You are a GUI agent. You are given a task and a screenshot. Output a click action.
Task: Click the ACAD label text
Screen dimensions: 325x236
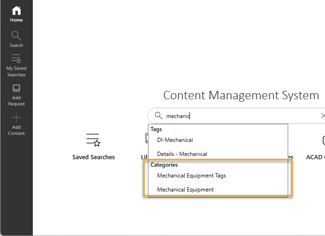click(315, 157)
